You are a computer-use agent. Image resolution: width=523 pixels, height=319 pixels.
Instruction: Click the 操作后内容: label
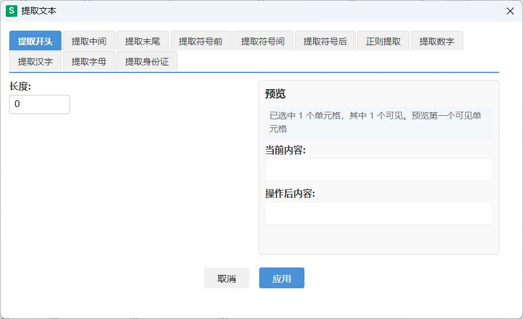tap(290, 193)
